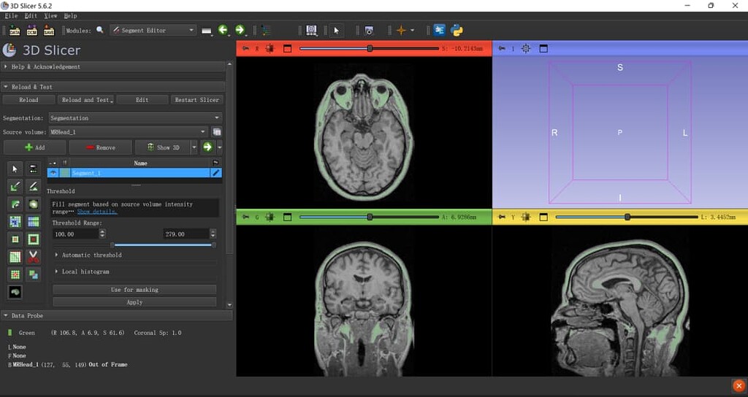Image resolution: width=748 pixels, height=397 pixels.
Task: Click the screenshot capture toolbar icon
Action: 369,30
